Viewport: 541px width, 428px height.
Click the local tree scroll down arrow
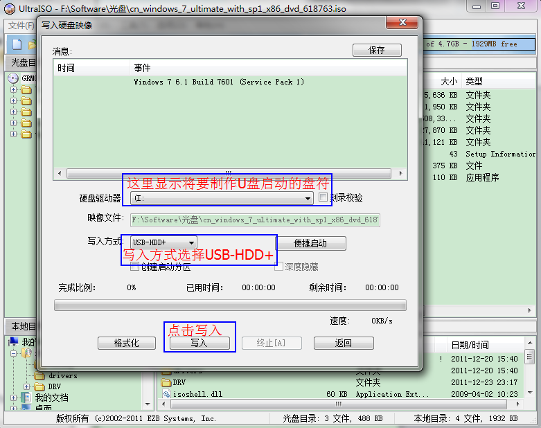148,404
